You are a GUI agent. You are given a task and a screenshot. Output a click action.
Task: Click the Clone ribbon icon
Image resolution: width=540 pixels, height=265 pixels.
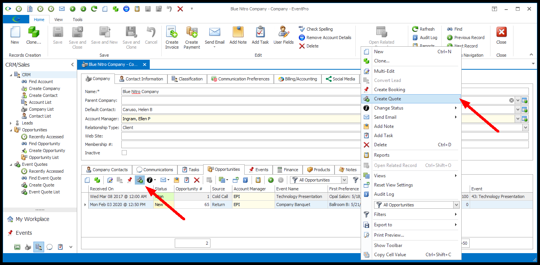click(x=33, y=36)
